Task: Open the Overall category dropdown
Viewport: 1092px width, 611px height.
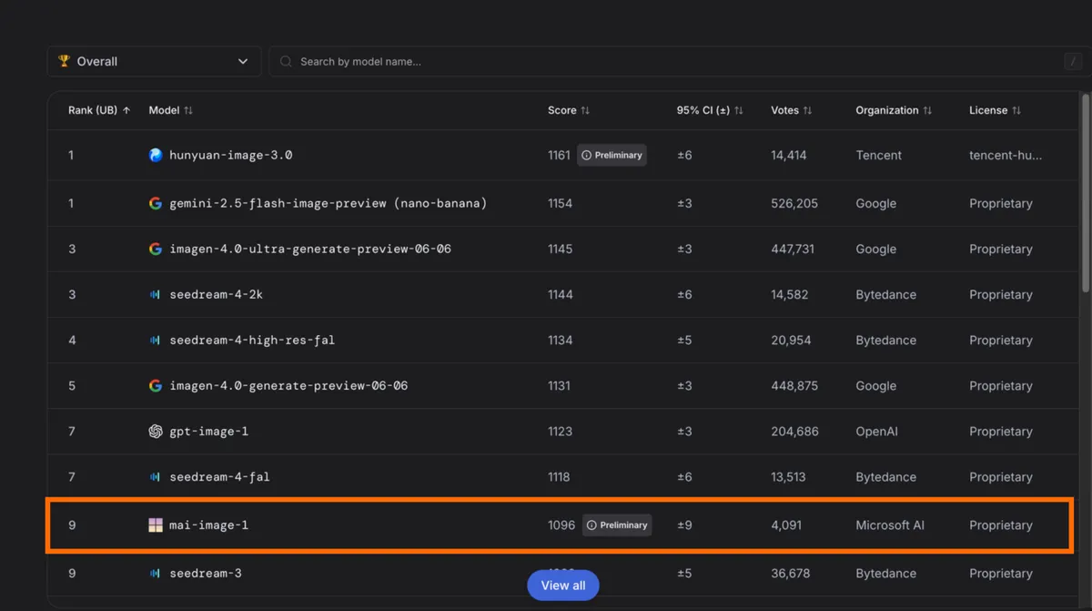Action: click(x=154, y=61)
